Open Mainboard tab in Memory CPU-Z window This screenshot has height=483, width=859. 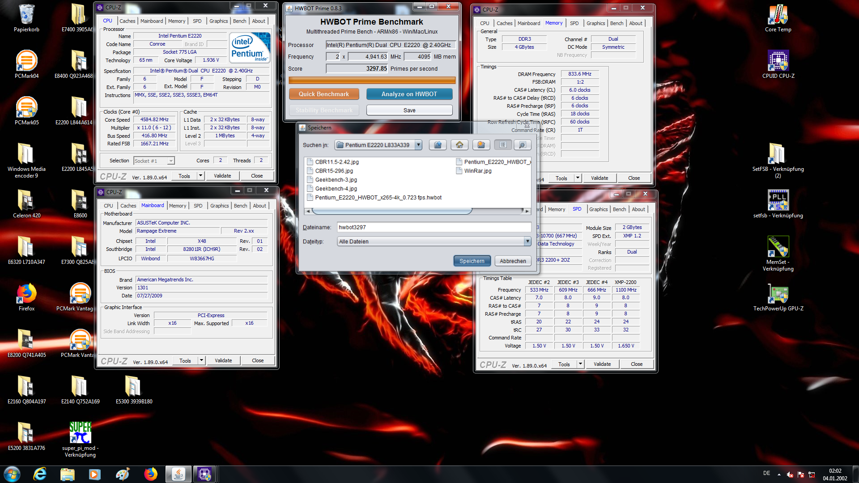click(529, 23)
